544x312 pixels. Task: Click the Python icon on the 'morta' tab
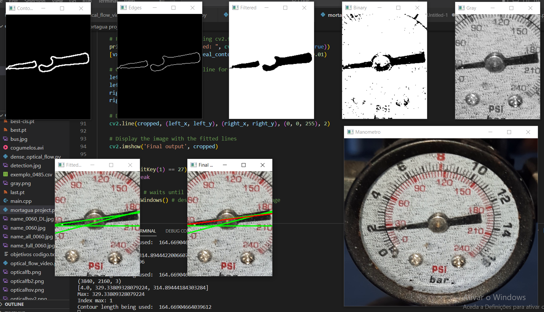coord(323,15)
